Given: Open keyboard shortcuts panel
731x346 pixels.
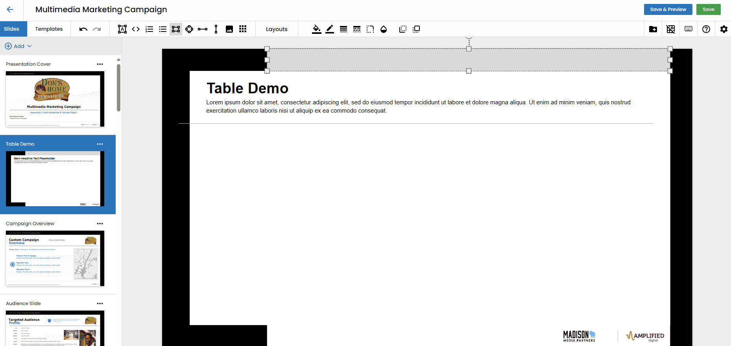Looking at the screenshot, I should (x=689, y=29).
